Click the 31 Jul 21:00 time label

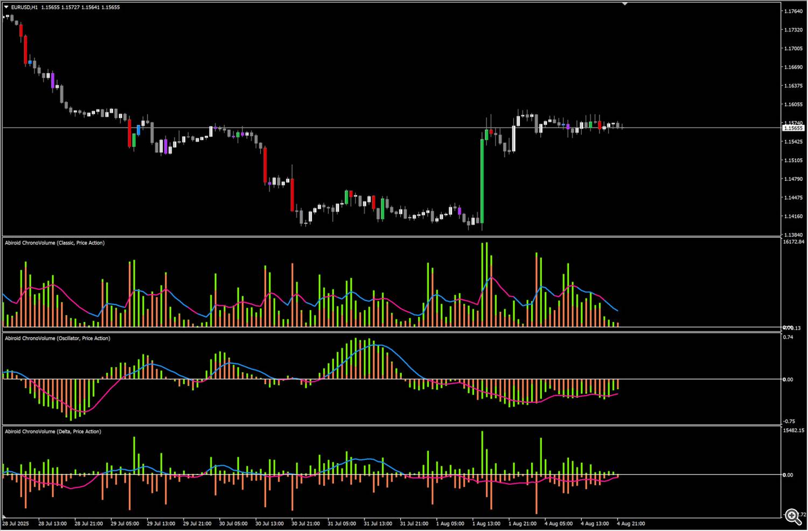414,523
